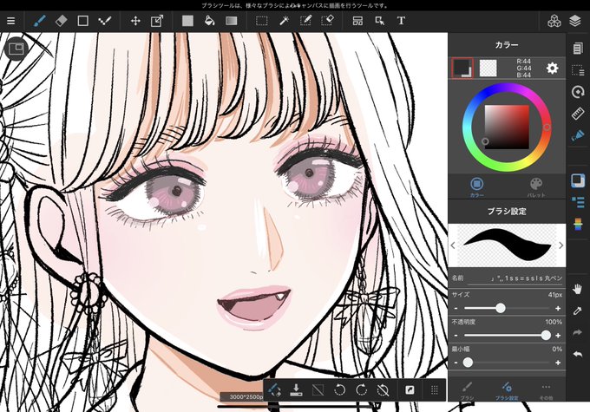Image resolution: width=590 pixels, height=412 pixels.
Task: Click the 不透明度 slider handle
Action: [546, 336]
